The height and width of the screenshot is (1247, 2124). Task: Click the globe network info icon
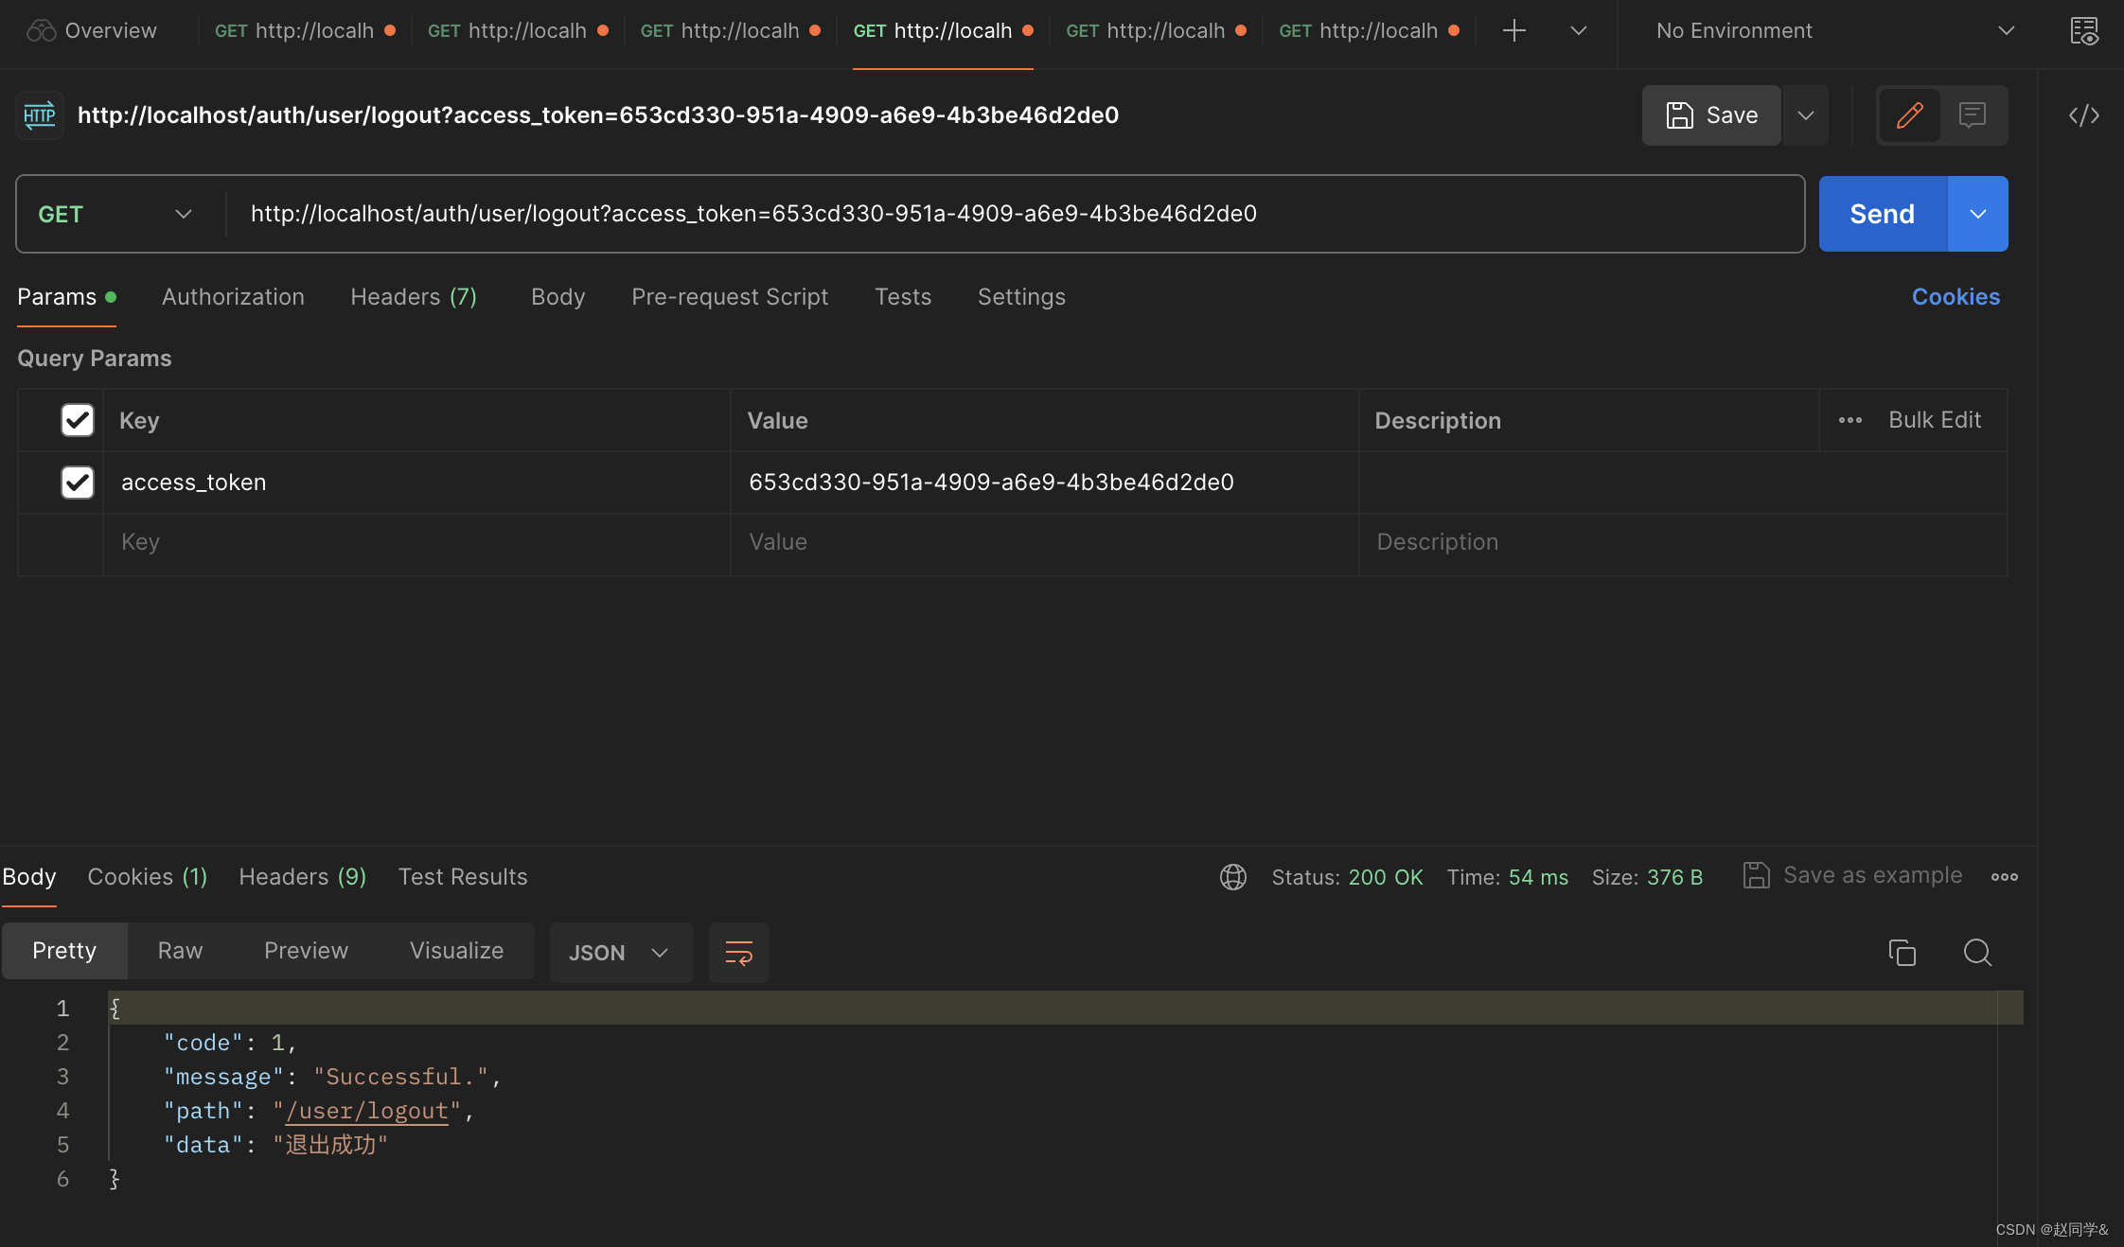(1232, 877)
